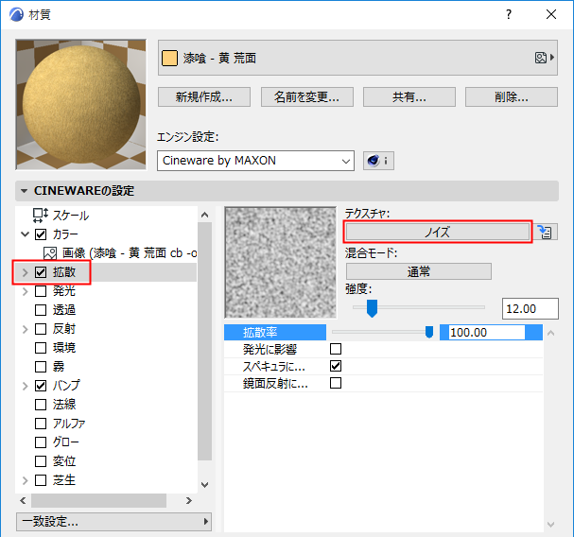Click the 強度 strength slider handle
This screenshot has width=574, height=537.
point(372,308)
